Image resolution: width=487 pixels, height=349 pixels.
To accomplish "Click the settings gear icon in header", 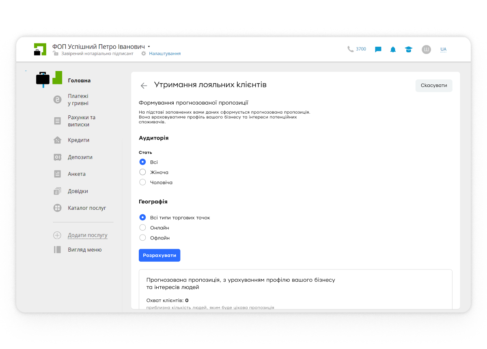I will tap(144, 54).
